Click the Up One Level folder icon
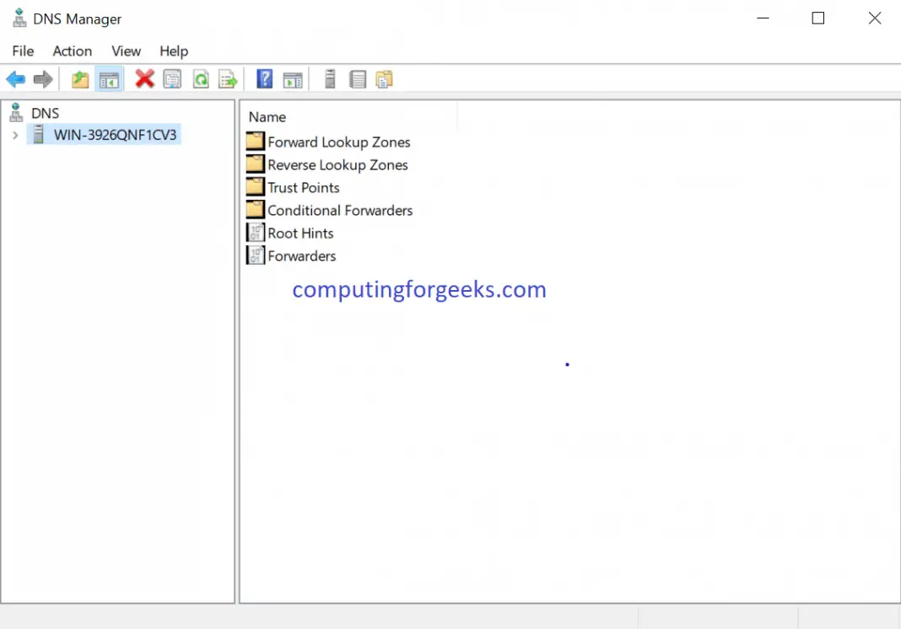This screenshot has height=629, width=901. coord(80,80)
